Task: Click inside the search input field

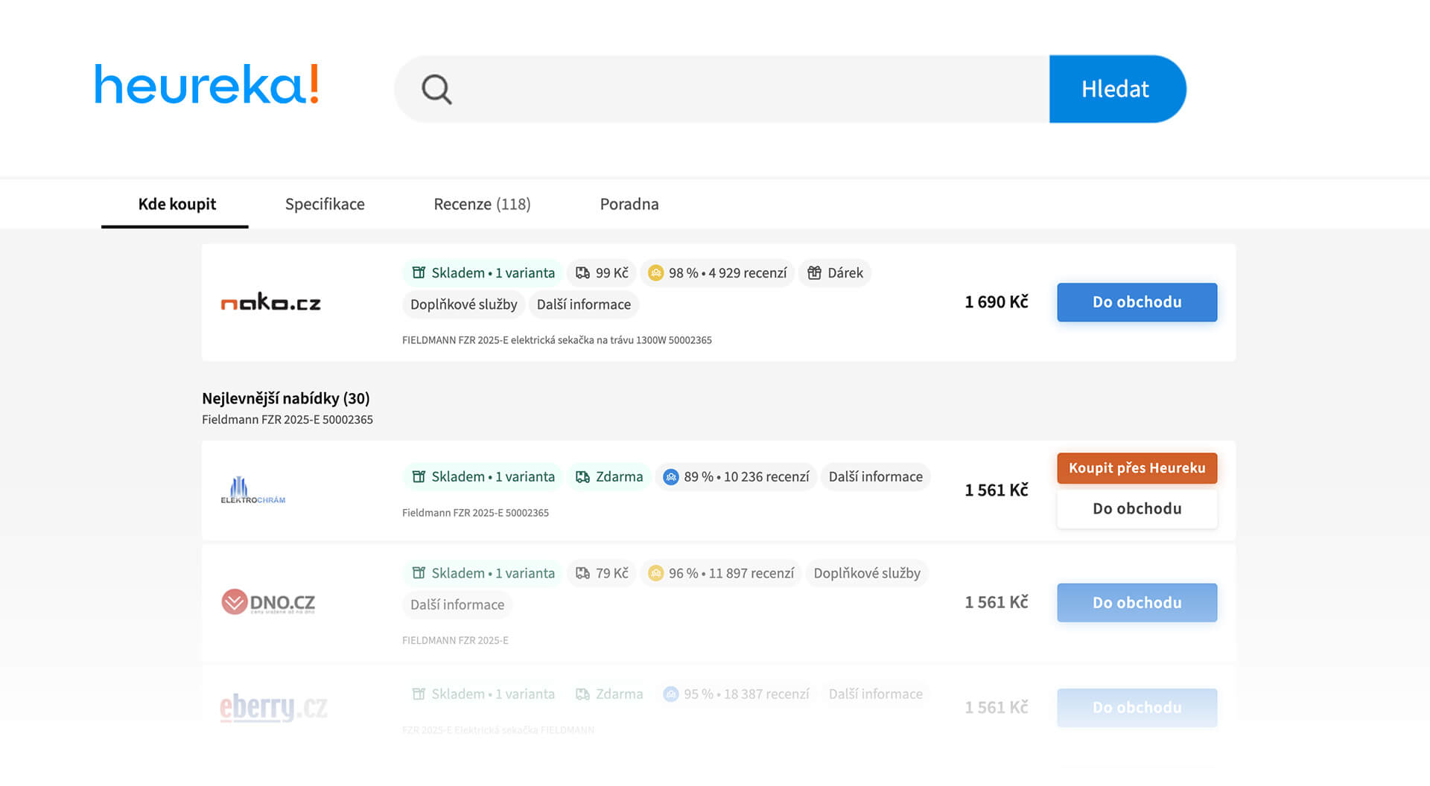Action: point(745,89)
